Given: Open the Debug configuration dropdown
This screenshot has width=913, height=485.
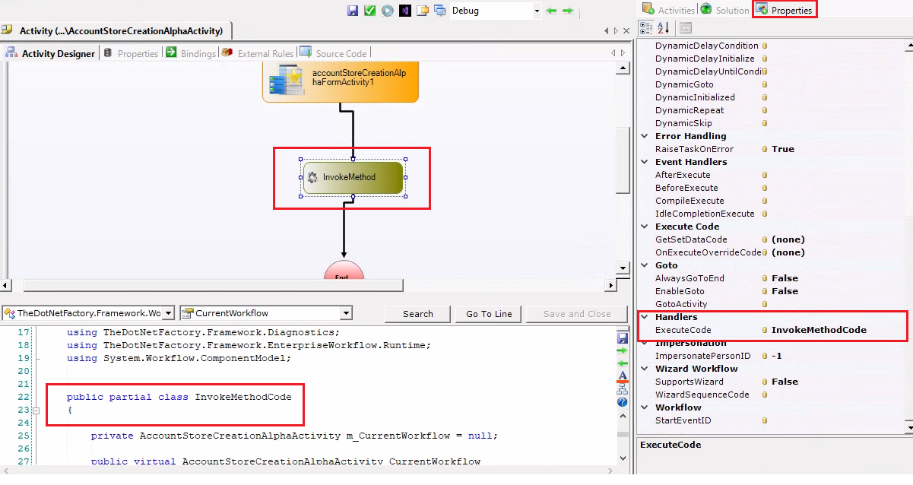Looking at the screenshot, I should click(x=537, y=11).
